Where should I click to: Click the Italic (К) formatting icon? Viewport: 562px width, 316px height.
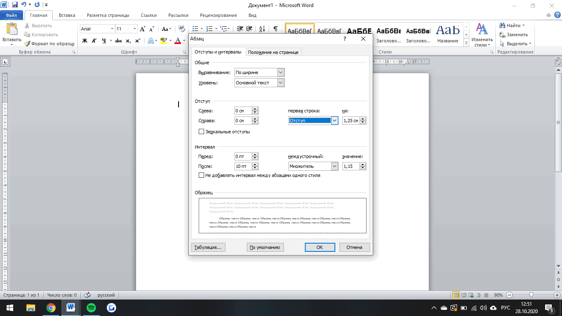pyautogui.click(x=94, y=41)
